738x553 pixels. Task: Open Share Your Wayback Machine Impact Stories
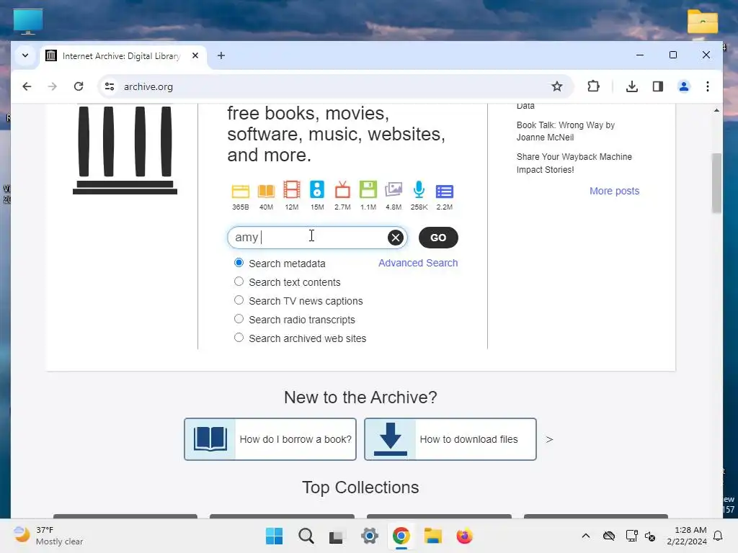coord(574,163)
